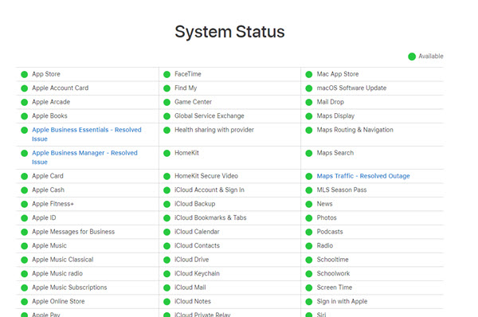The image size is (478, 317).
Task: Select the Photos entry
Action: [327, 217]
